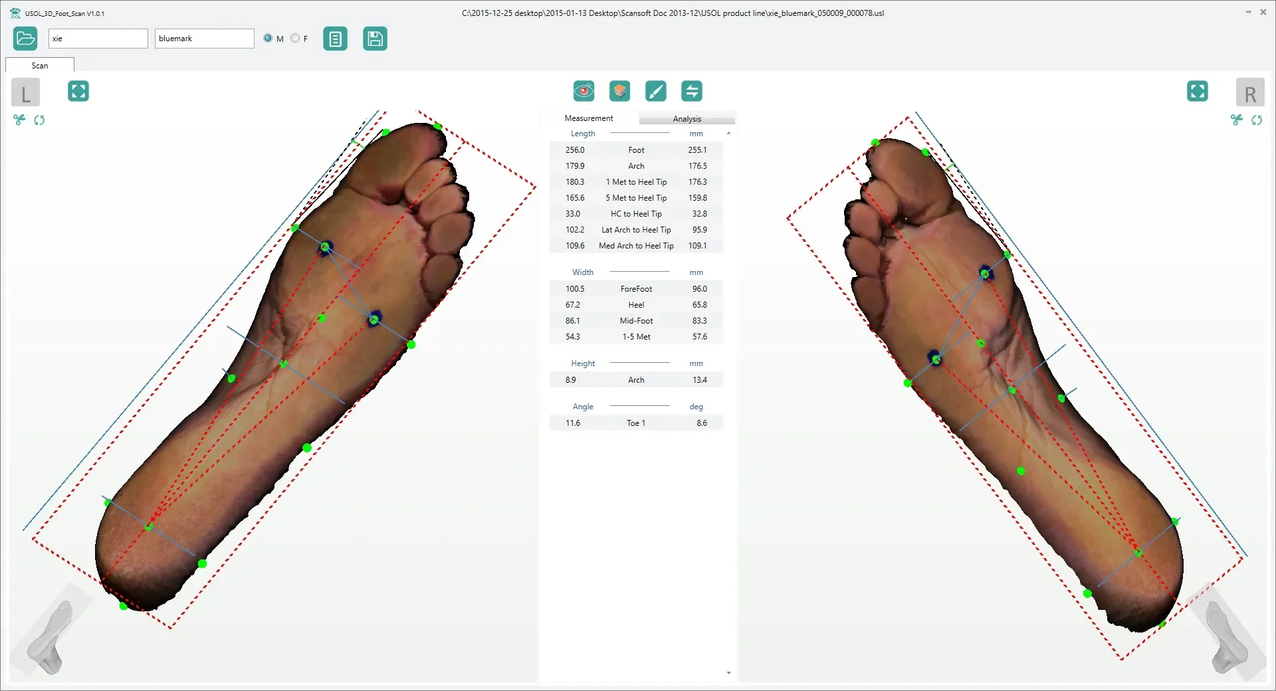Viewport: 1276px width, 691px height.
Task: Click the swap left-right arrows icon
Action: click(x=692, y=91)
